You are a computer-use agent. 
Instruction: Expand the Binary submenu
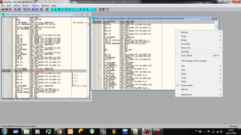[x=199, y=40]
